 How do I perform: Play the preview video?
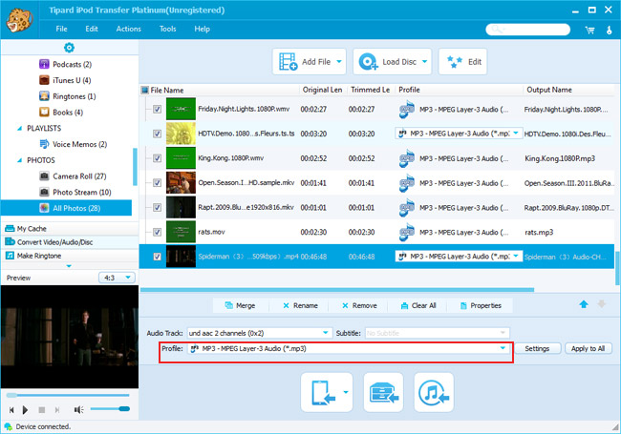pyautogui.click(x=26, y=410)
